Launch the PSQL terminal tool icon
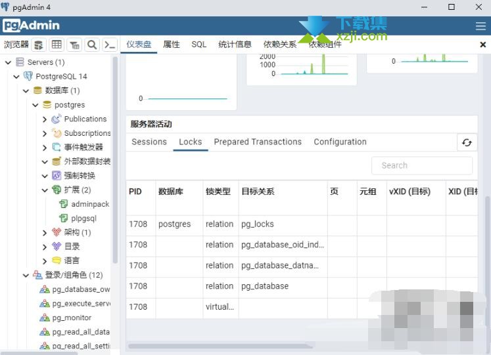 tap(110, 45)
